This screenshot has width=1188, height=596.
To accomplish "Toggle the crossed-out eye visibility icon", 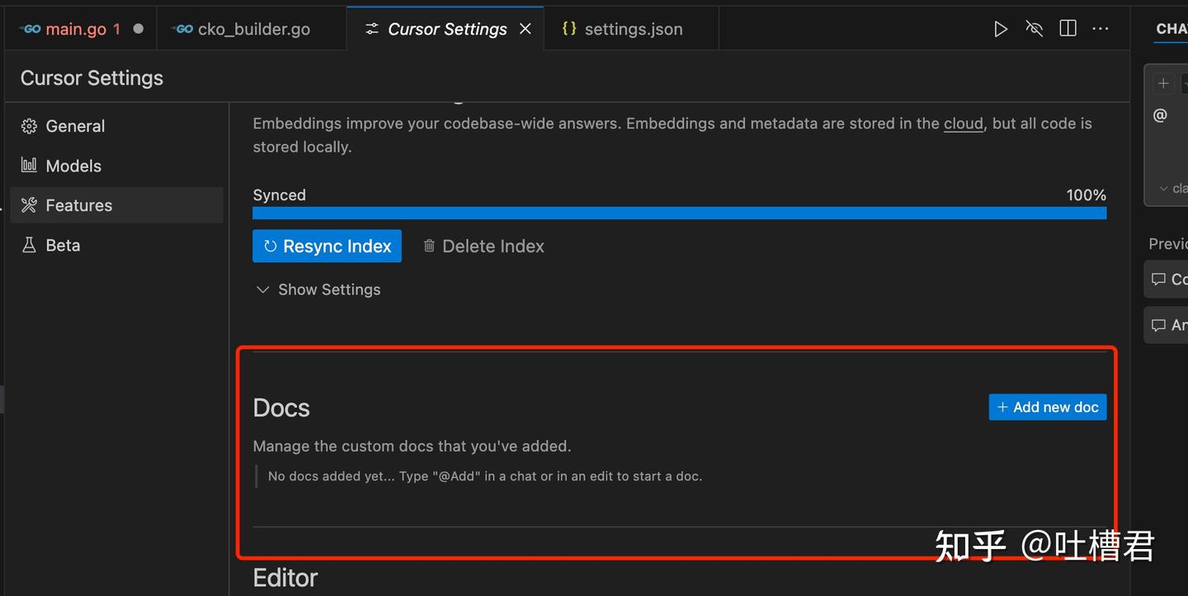I will pos(1034,29).
